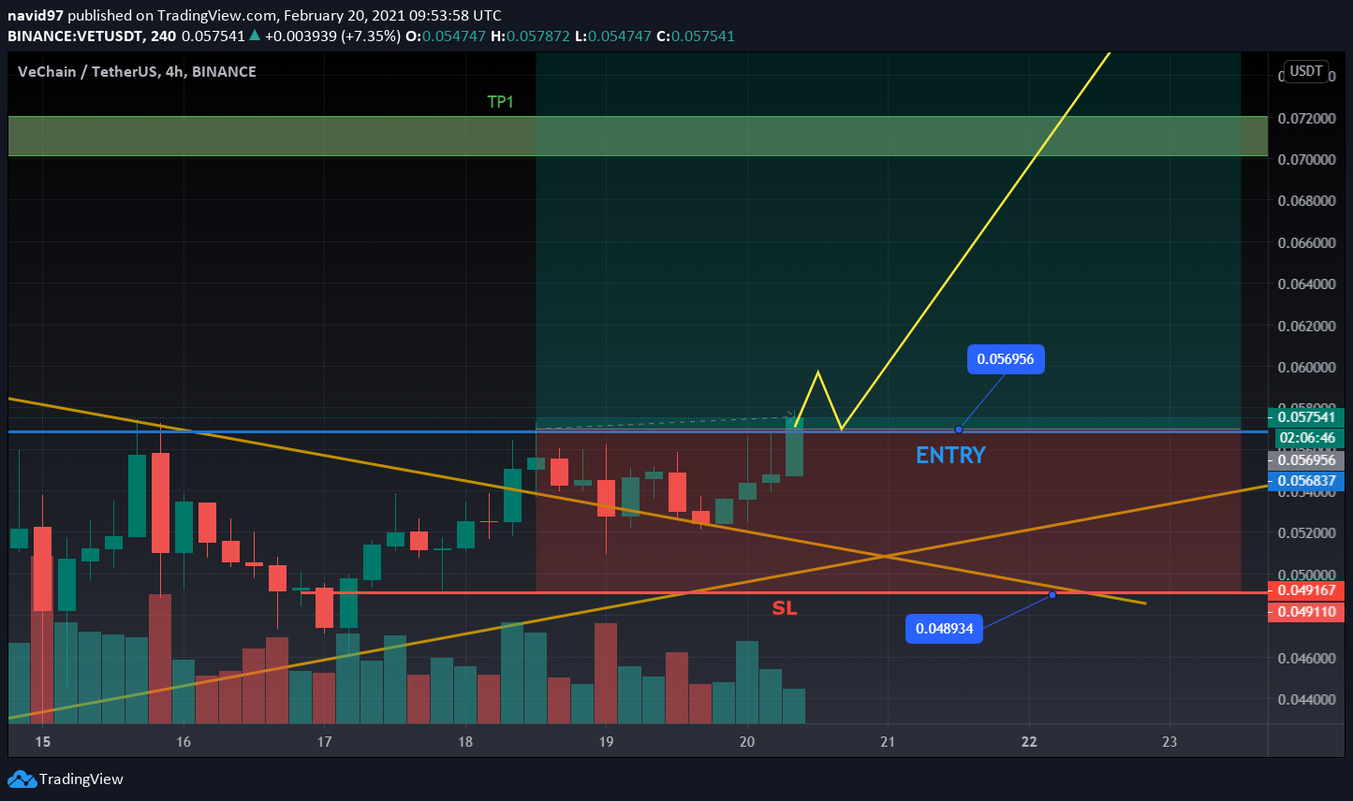Image resolution: width=1353 pixels, height=801 pixels.
Task: Click the 0.072000 price axis label
Action: (x=1307, y=119)
